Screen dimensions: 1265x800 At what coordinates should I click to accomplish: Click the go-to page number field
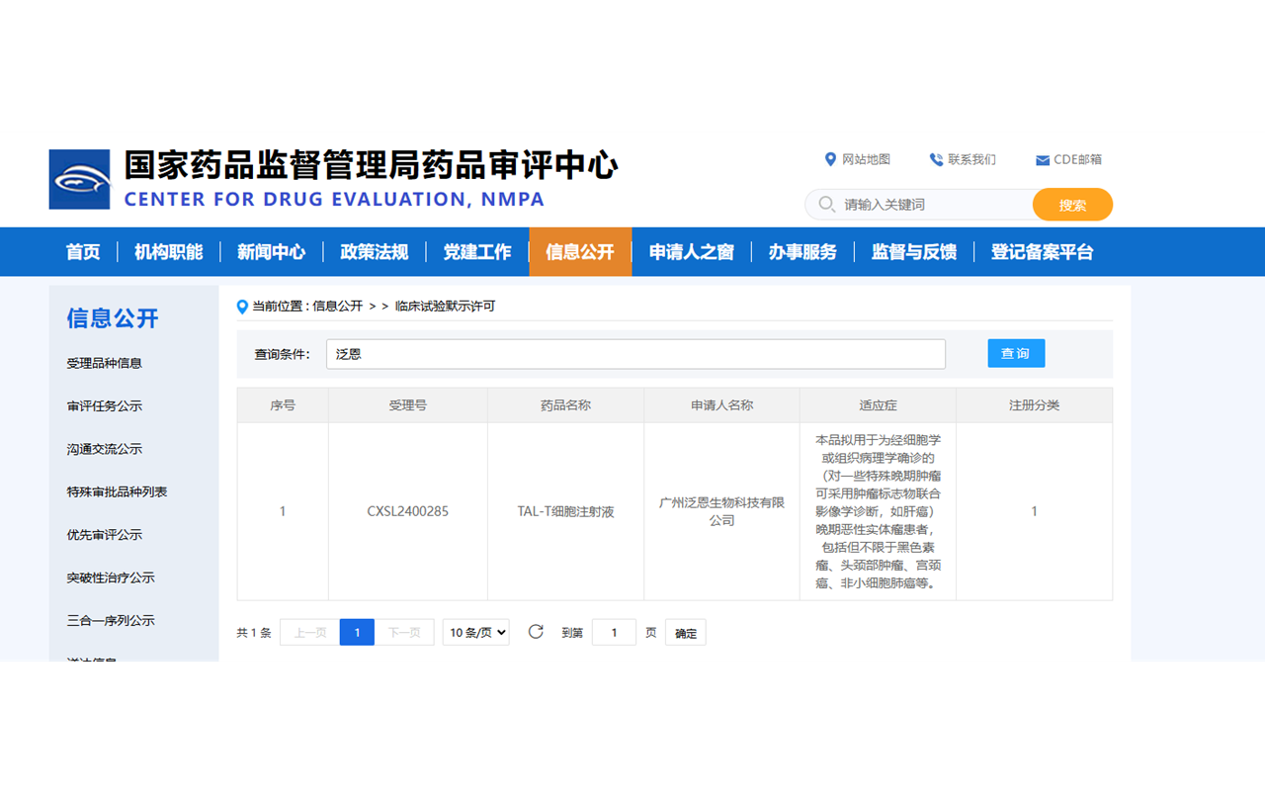pos(614,632)
